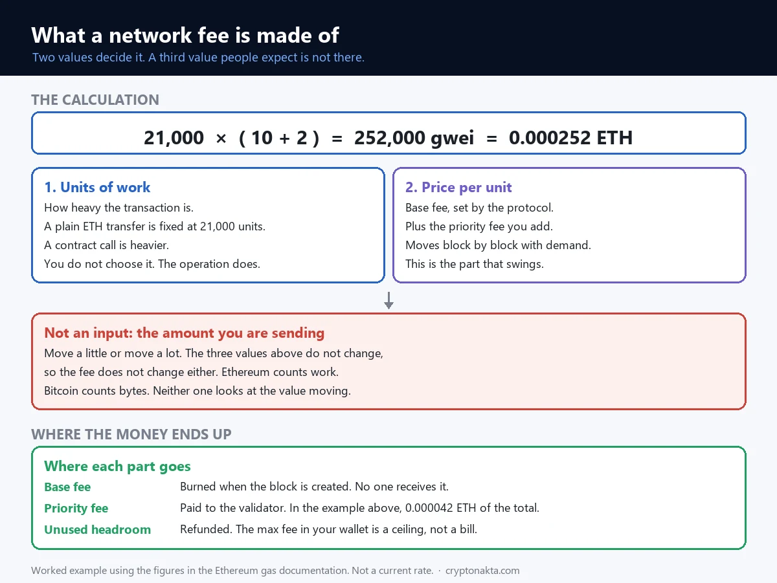This screenshot has width=777, height=583.
Task: Click the '252,000 gwei' value in formula
Action: [x=414, y=138]
